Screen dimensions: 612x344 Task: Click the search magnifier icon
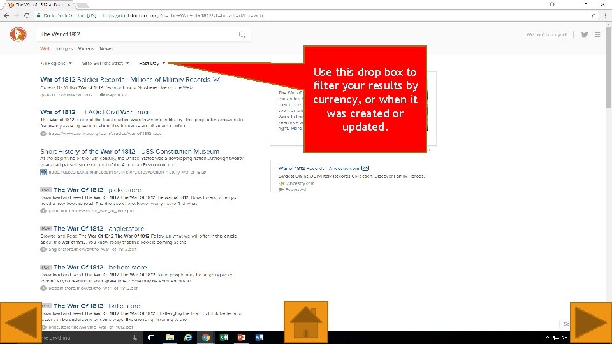tap(242, 34)
